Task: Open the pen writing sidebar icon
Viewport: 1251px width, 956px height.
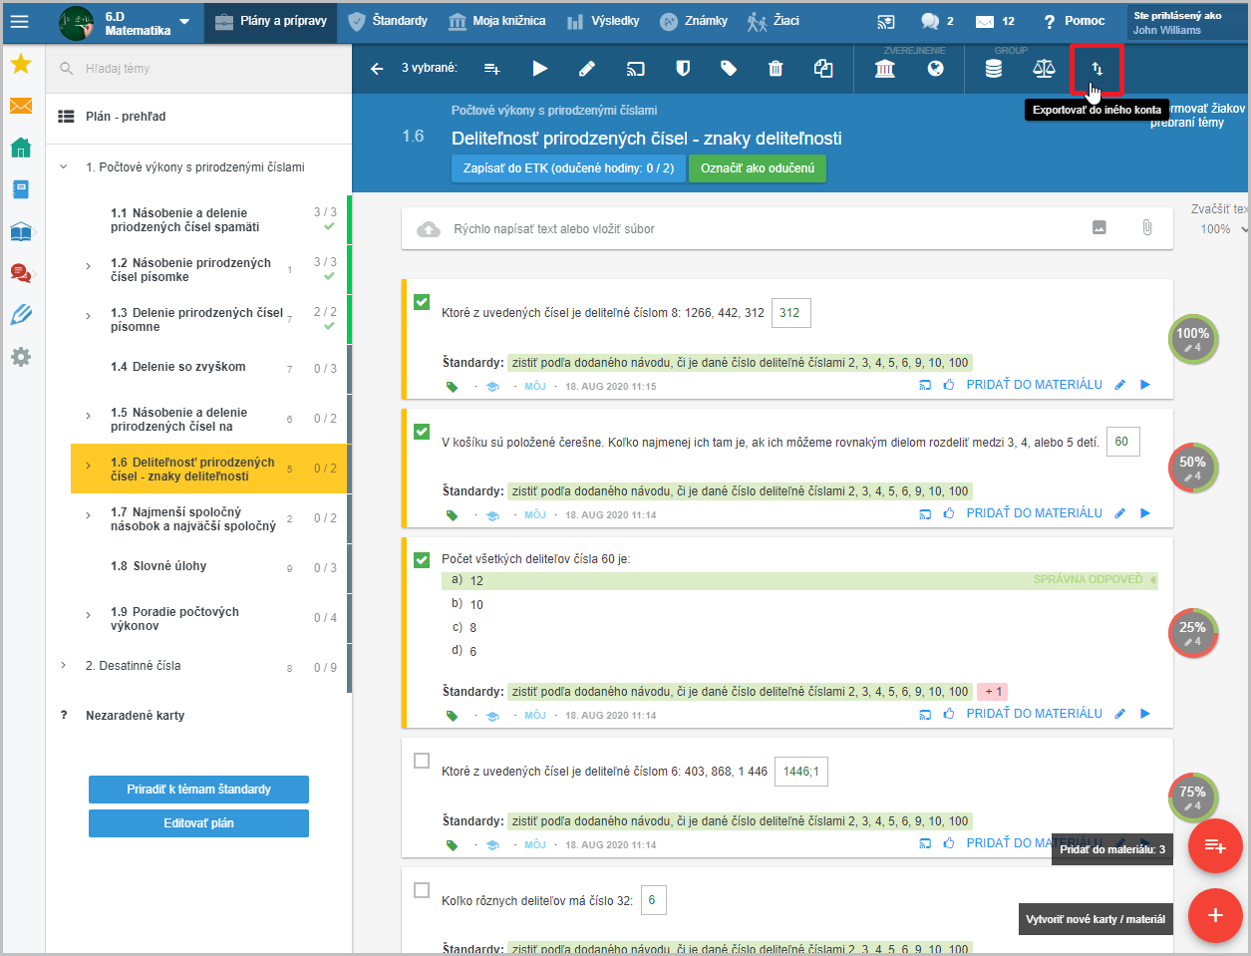Action: point(21,315)
